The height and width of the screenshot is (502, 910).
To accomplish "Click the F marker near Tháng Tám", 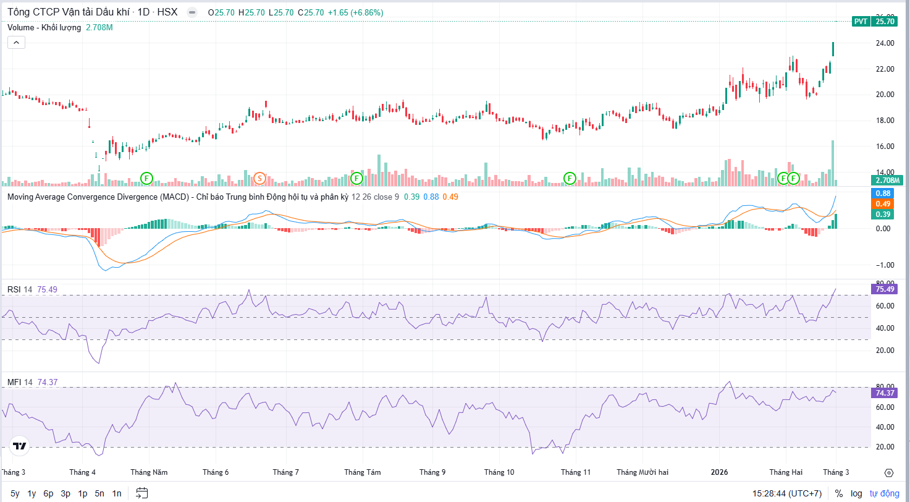I will (x=356, y=179).
